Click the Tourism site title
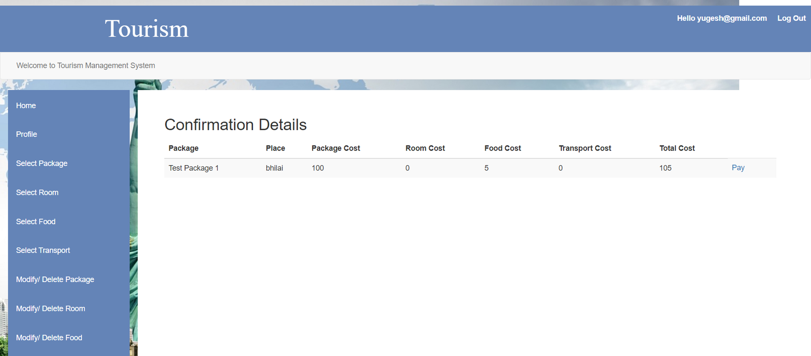This screenshot has height=356, width=811. point(146,29)
